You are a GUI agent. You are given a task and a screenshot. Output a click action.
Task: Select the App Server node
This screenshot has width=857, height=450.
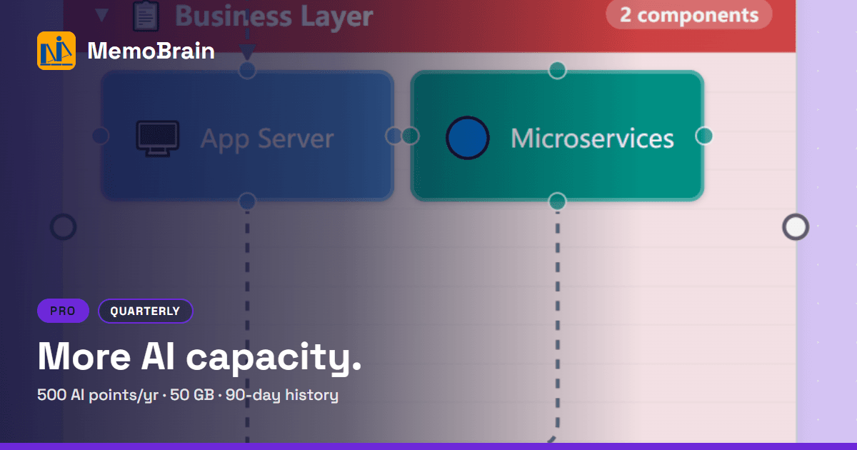click(247, 136)
